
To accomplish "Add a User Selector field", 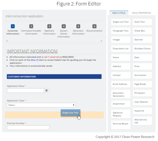I will [143, 102].
